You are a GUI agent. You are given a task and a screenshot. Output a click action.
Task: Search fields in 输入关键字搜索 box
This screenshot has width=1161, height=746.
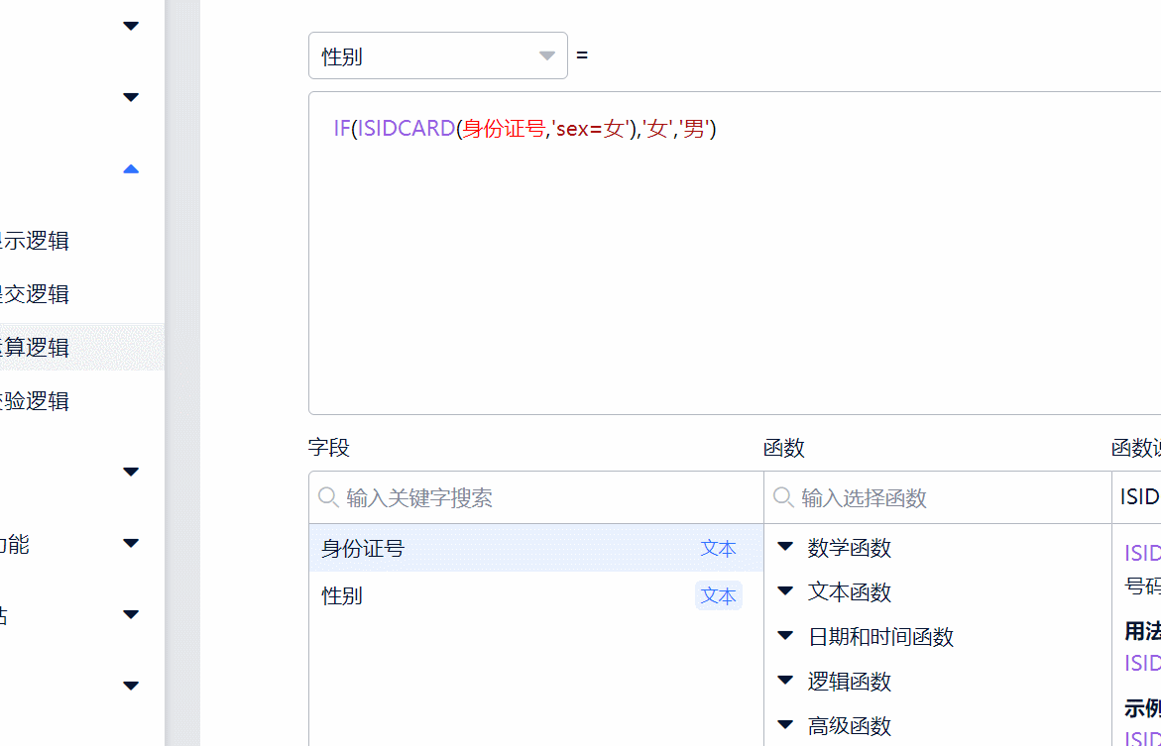coord(545,497)
